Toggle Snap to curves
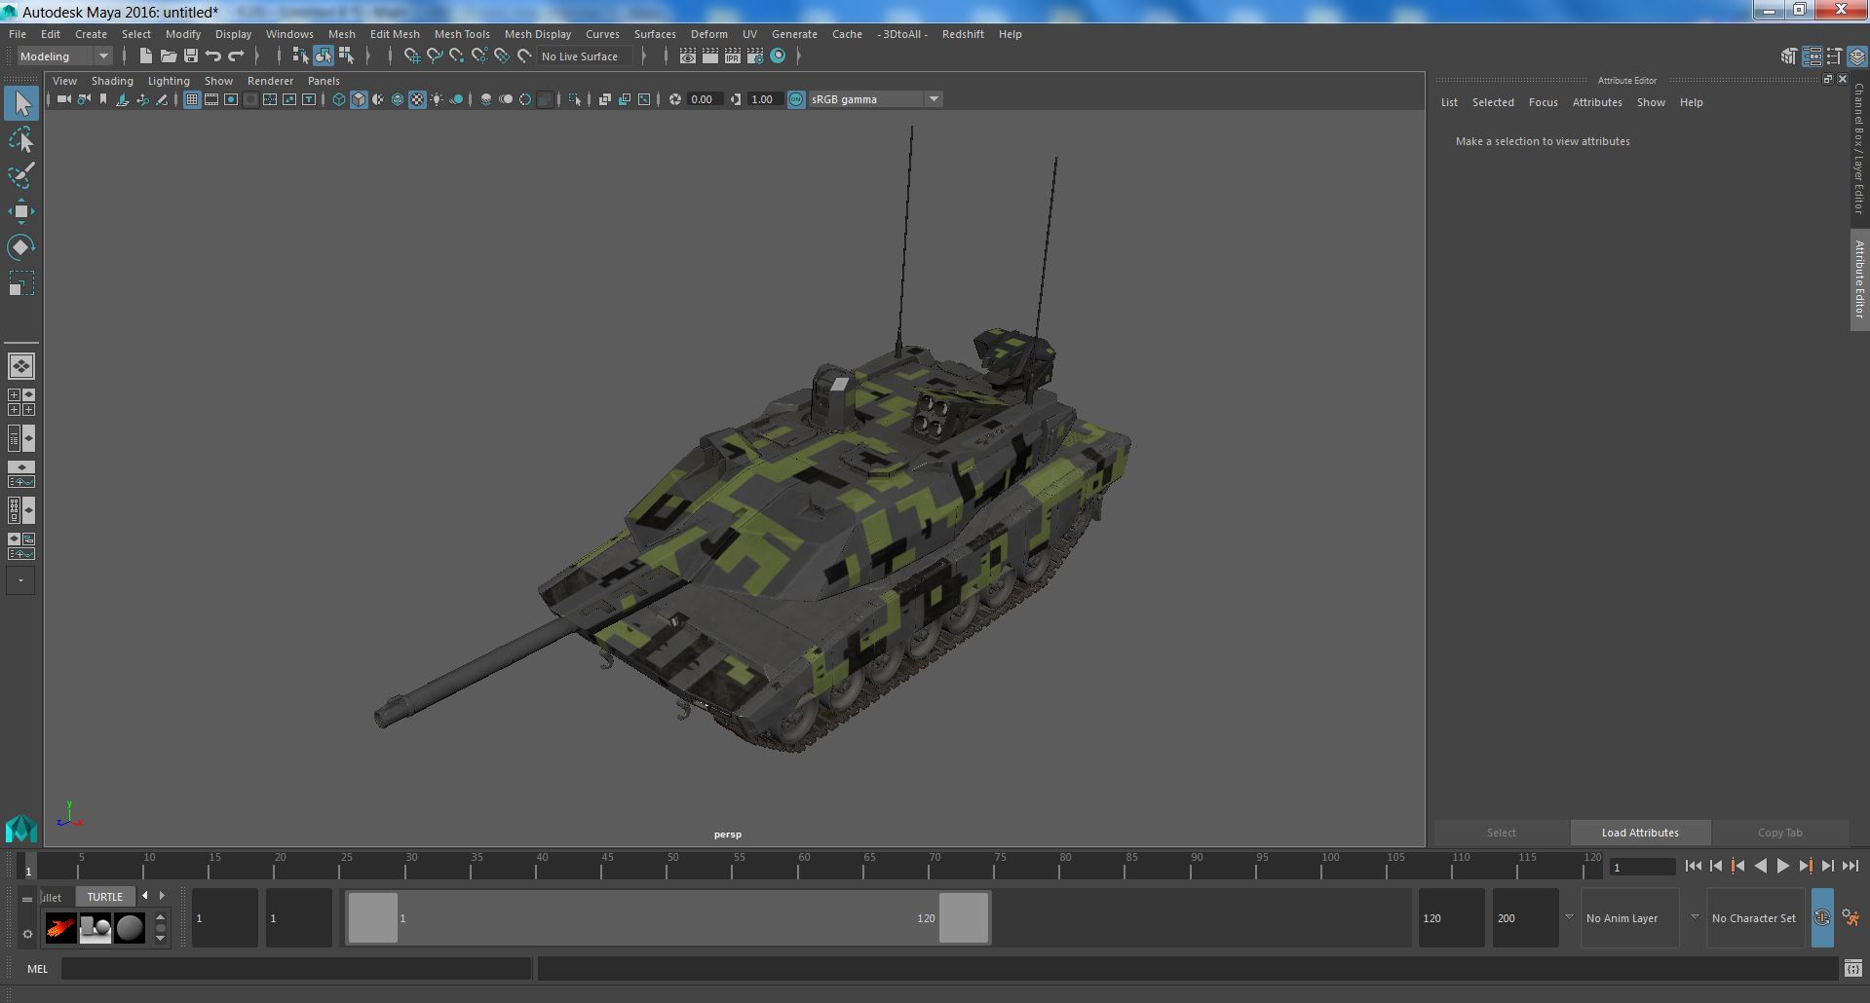Screen dimensions: 1870x1003 pyautogui.click(x=435, y=56)
